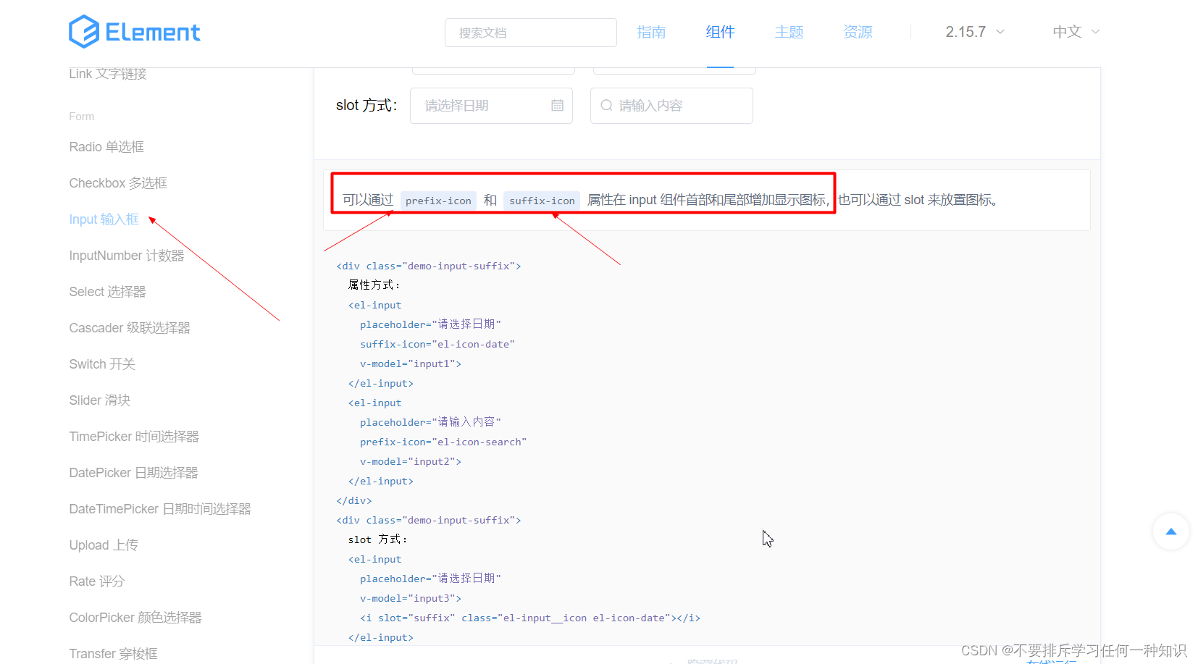Screen dimensions: 1198x664
Task: Open the version 2.15.7 dropdown
Action: click(975, 32)
